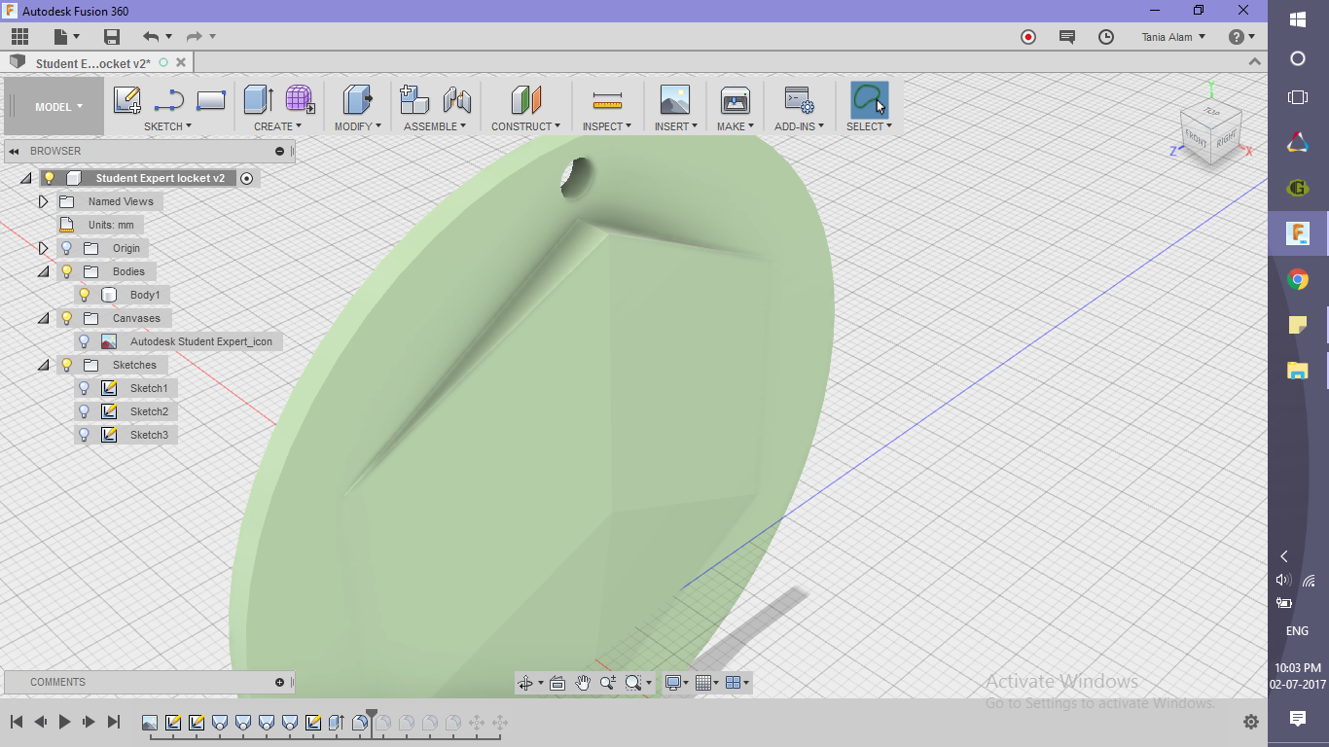
Task: Select the Create Form tool
Action: click(x=300, y=99)
